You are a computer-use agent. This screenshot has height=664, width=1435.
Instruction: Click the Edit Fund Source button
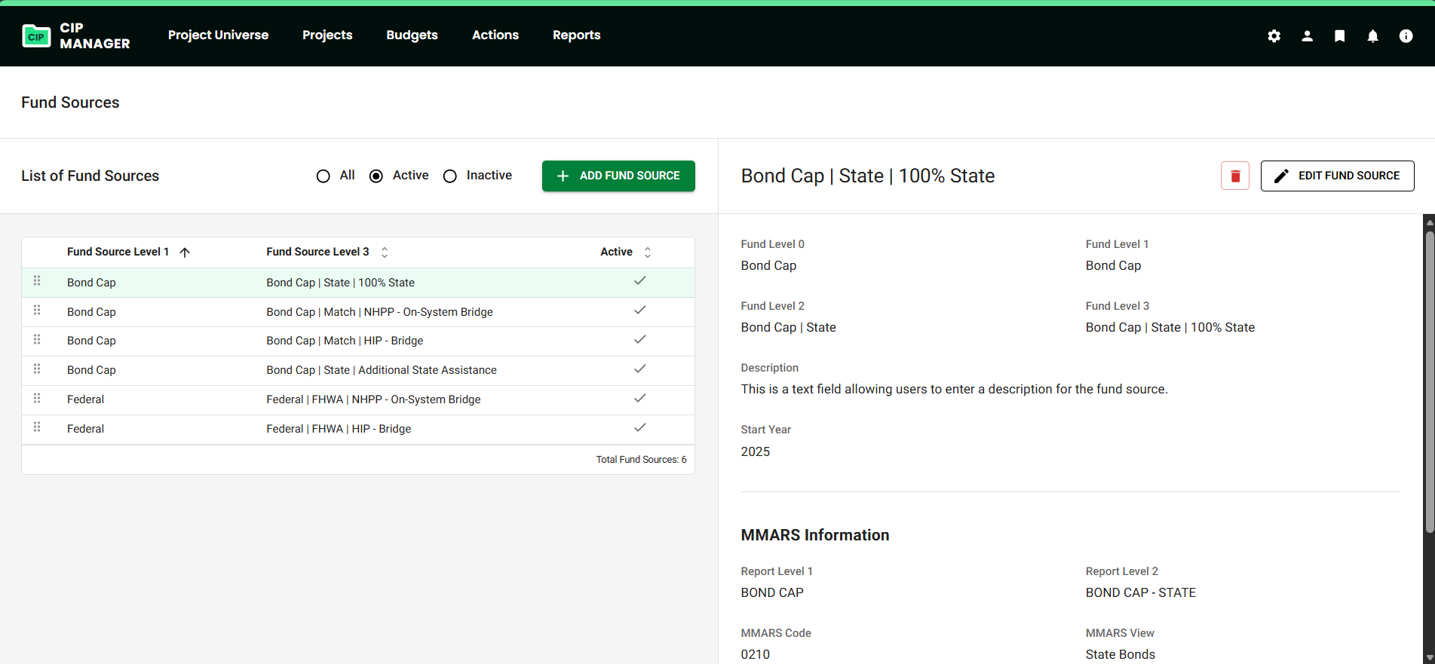(1337, 176)
